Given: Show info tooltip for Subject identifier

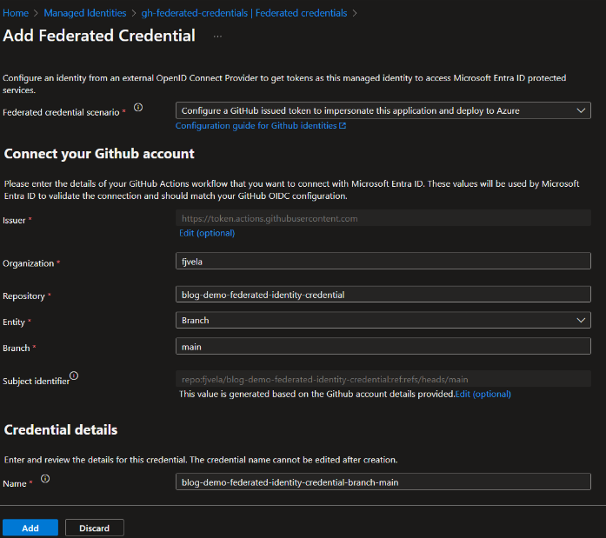Looking at the screenshot, I should click(x=74, y=375).
